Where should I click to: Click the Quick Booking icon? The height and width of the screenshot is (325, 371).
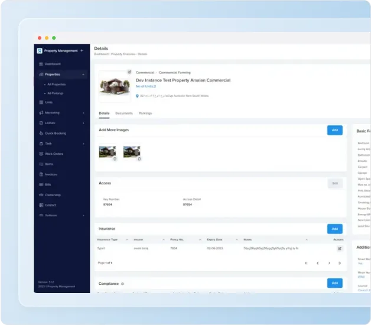click(41, 133)
